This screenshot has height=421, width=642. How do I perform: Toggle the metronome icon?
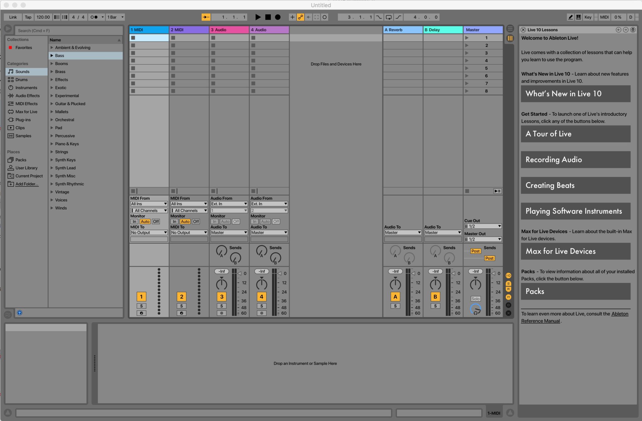94,17
